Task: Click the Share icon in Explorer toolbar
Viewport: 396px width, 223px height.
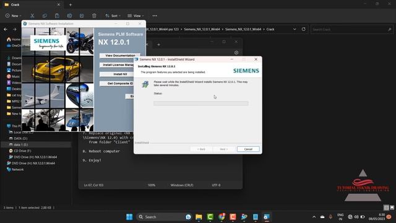Action: tap(82, 15)
